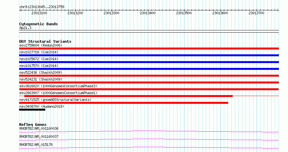
Task: Open RHOBTB2|NM_001160036 transcript label
Action: (x=39, y=128)
